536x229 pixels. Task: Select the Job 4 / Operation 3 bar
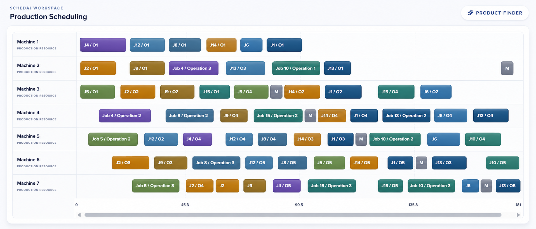pos(194,68)
